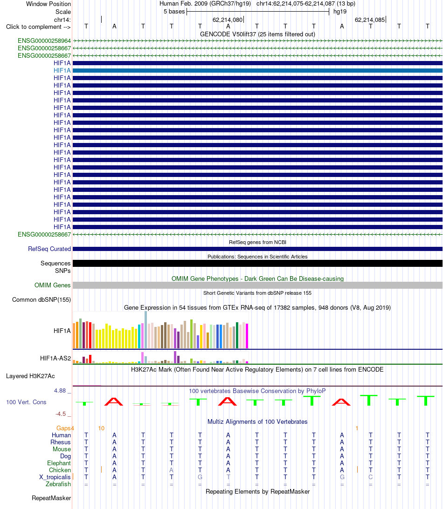Click the Window Position label
The image size is (443, 509).
click(x=48, y=4)
